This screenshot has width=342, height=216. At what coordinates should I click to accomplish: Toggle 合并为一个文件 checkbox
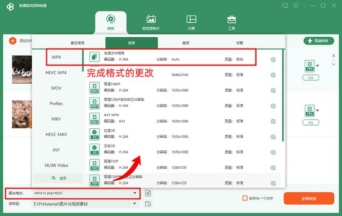(x=245, y=198)
